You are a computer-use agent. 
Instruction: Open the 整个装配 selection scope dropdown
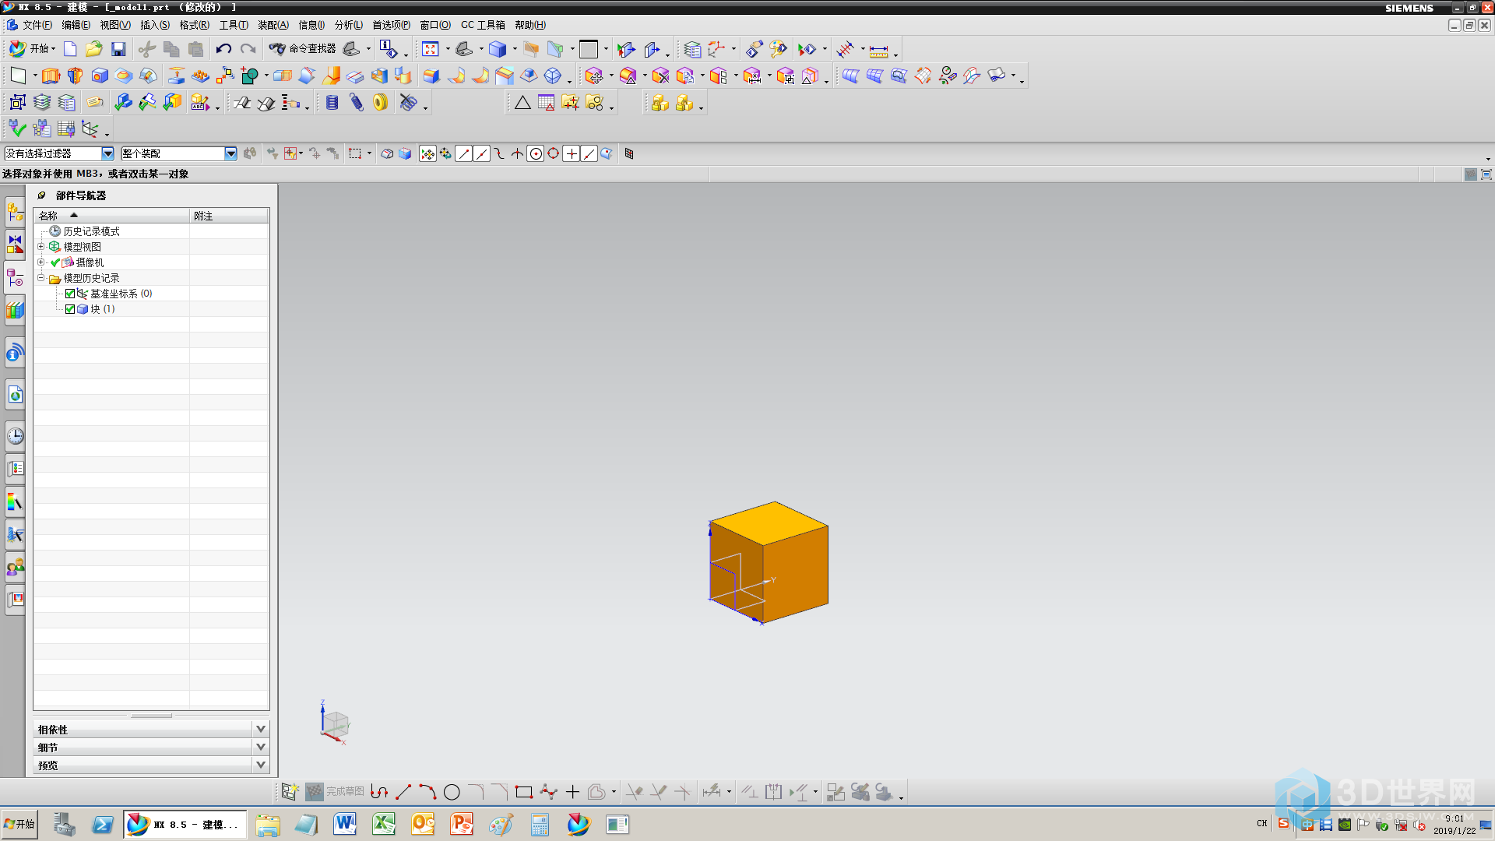click(x=230, y=154)
